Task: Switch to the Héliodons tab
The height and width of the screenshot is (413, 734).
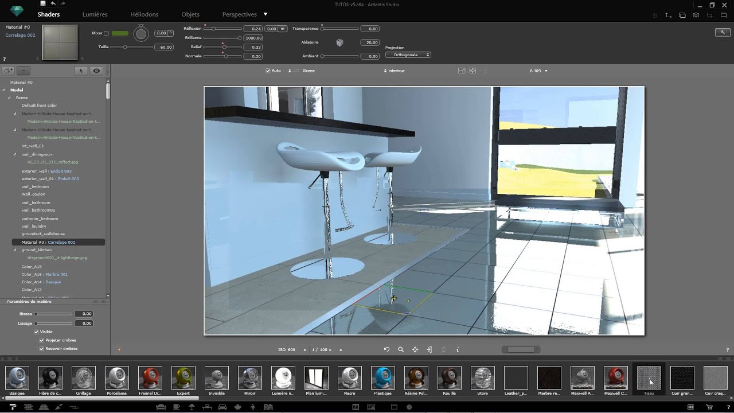Action: pos(144,14)
